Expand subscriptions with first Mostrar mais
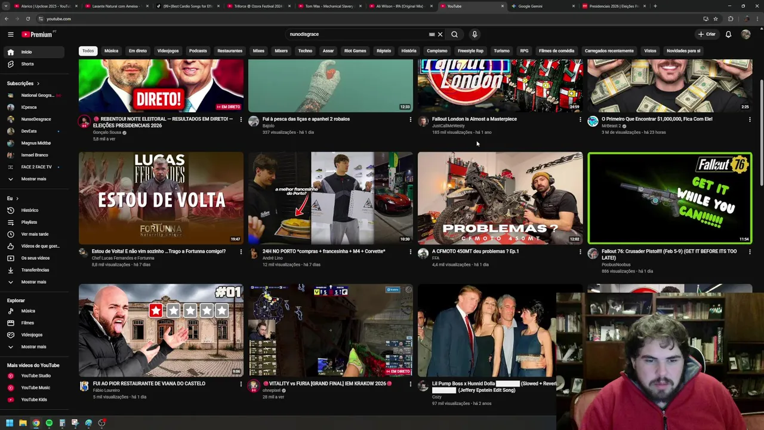764x430 pixels. [34, 179]
